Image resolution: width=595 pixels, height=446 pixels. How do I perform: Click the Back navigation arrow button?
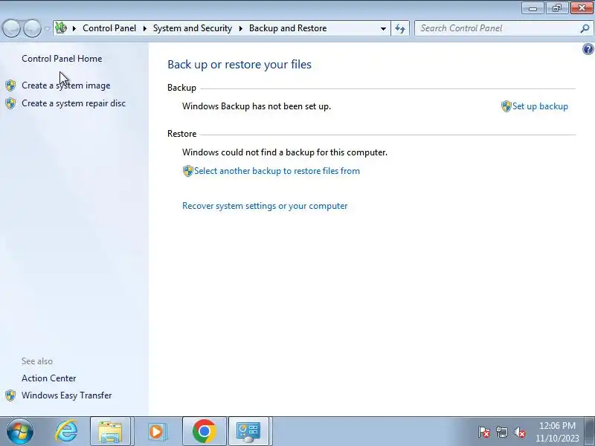[12, 28]
